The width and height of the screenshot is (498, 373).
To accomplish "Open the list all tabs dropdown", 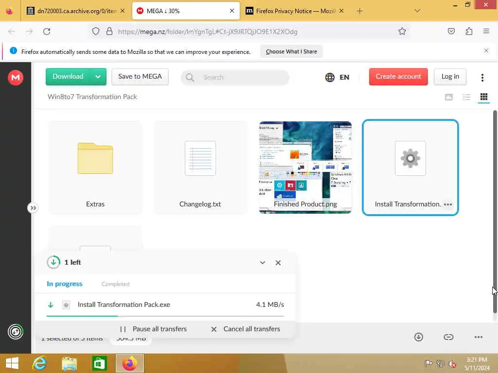I will point(417,11).
